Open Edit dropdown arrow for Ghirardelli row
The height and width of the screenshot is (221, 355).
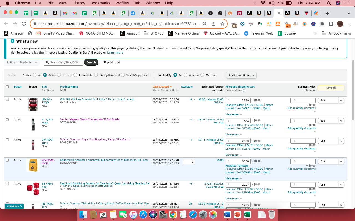341,161
